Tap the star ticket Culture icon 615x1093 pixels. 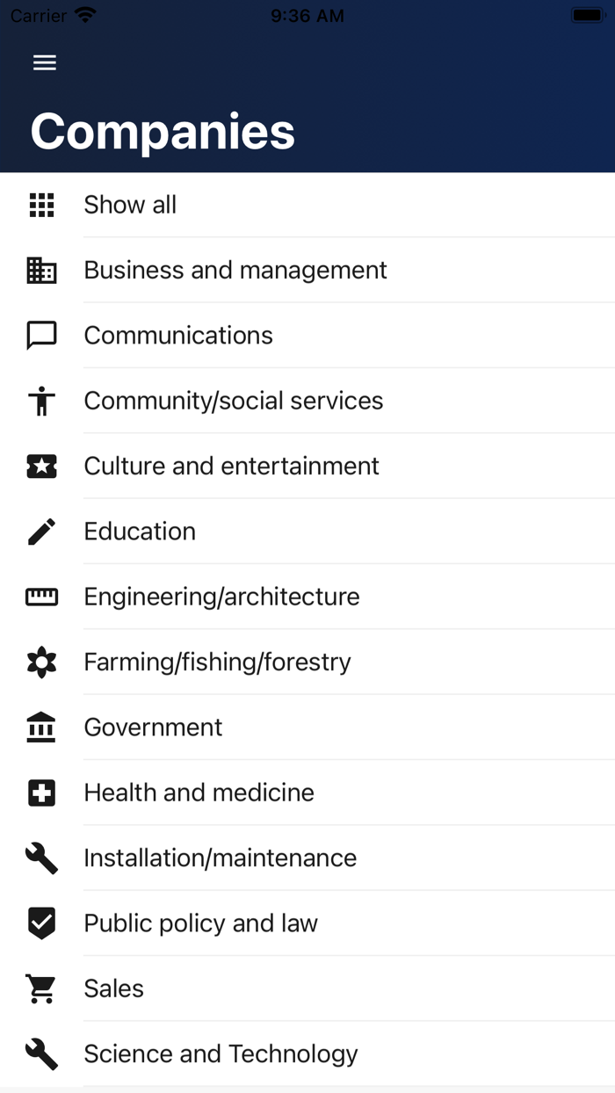pos(41,467)
